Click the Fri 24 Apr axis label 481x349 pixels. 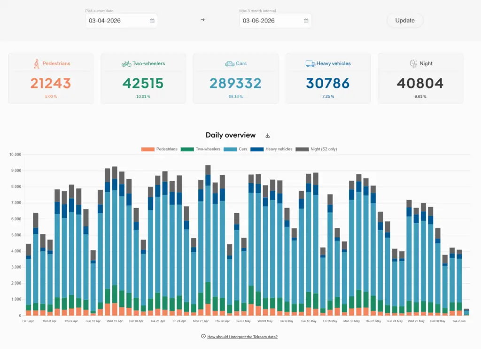tap(179, 321)
